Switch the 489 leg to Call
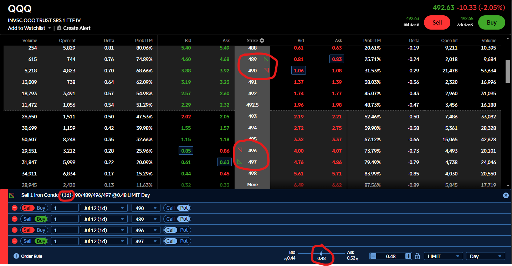Image resolution: width=512 pixels, height=266 pixels. pos(170,219)
